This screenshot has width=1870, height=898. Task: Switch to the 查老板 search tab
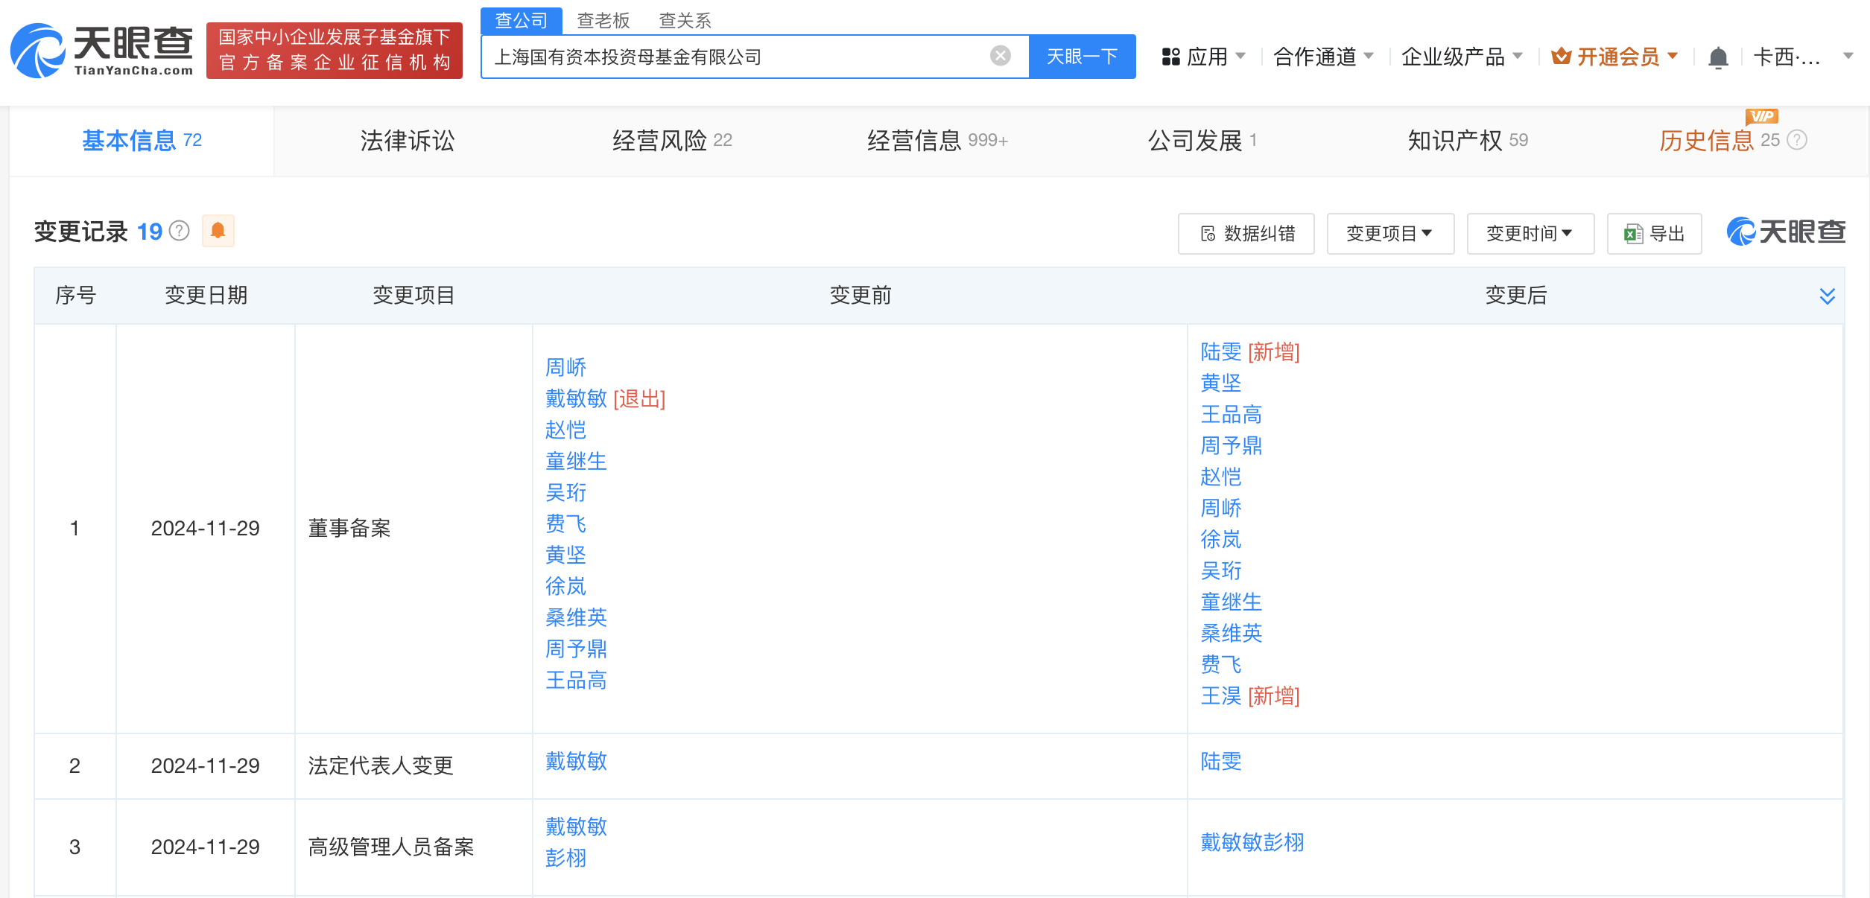(603, 20)
